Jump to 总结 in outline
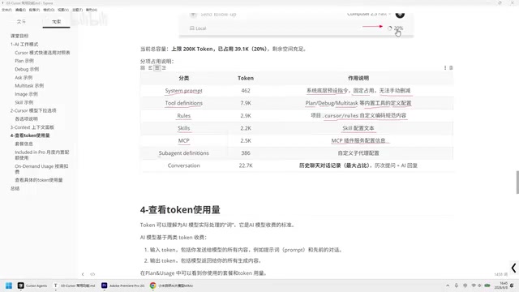 [x=15, y=188]
